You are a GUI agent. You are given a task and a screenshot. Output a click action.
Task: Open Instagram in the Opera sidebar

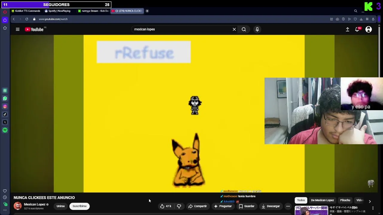[x=5, y=106]
